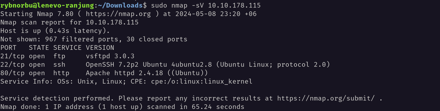Click the 'Nmap scan report for' line
The width and height of the screenshot is (440, 111).
coord(70,22)
